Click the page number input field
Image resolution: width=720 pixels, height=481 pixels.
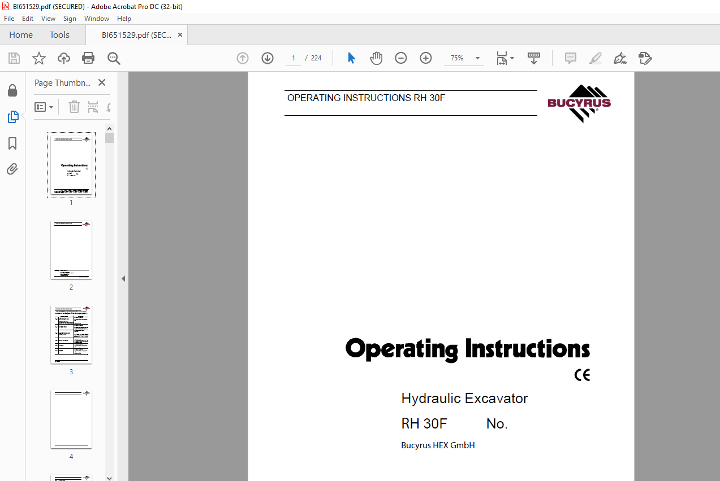[293, 58]
